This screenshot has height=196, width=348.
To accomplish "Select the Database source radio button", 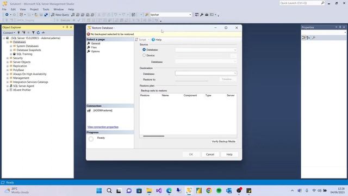I will pos(144,50).
